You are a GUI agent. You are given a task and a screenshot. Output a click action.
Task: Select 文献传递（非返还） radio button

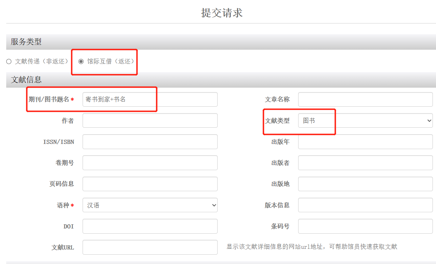pos(9,61)
